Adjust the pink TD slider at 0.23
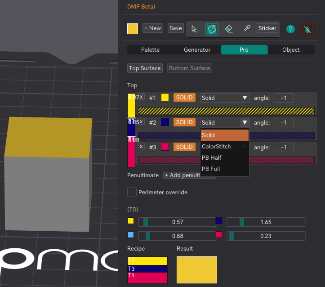This screenshot has height=287, width=325. (266, 236)
